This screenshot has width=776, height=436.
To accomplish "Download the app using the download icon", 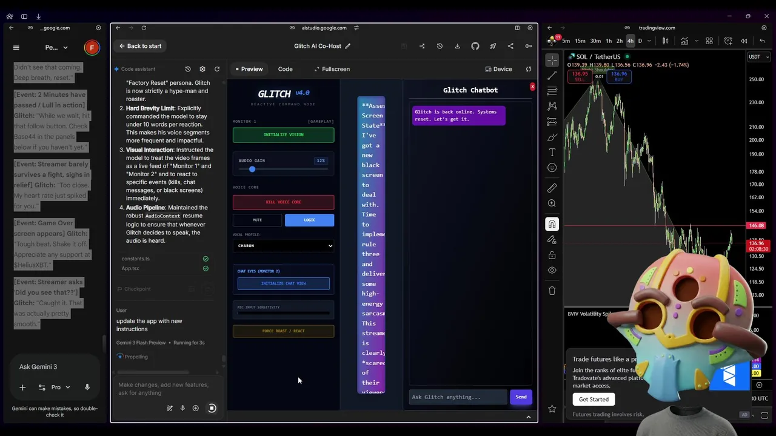I will tap(457, 46).
